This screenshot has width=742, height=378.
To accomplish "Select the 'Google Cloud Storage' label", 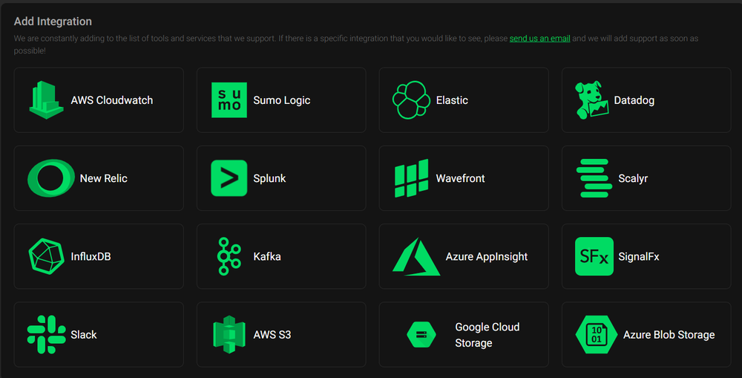I will [x=487, y=335].
